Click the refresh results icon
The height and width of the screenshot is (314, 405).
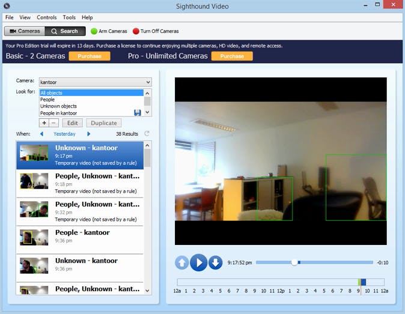coord(147,134)
